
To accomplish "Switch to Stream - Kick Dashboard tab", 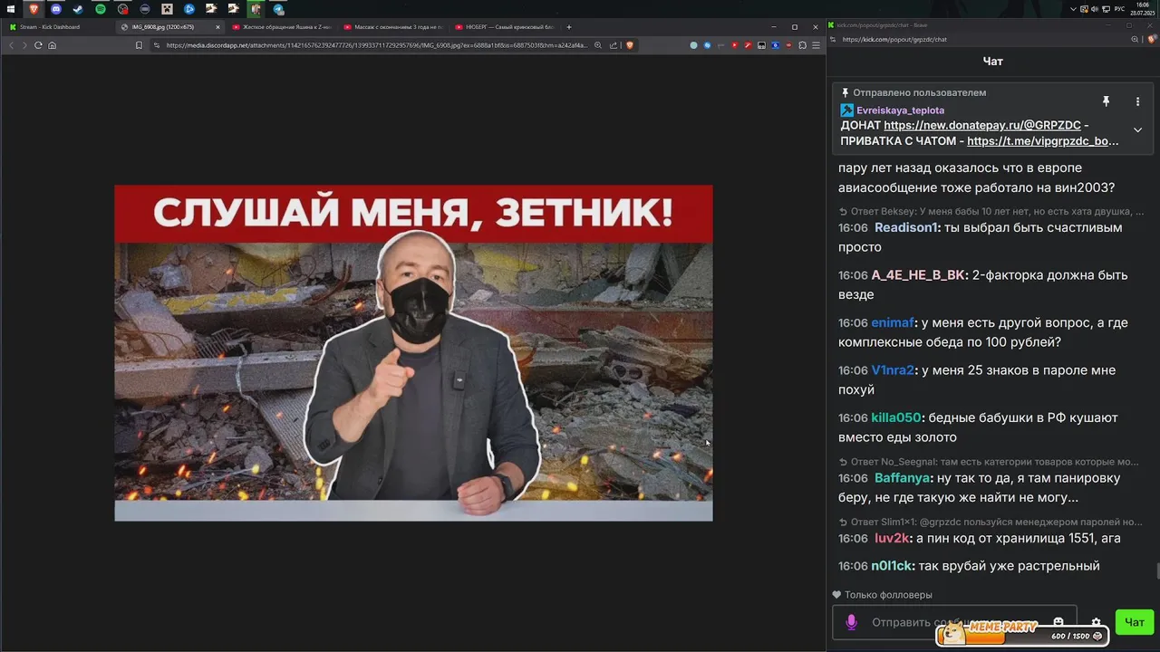I will click(57, 27).
